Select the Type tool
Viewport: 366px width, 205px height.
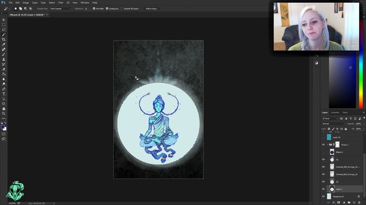[3, 94]
